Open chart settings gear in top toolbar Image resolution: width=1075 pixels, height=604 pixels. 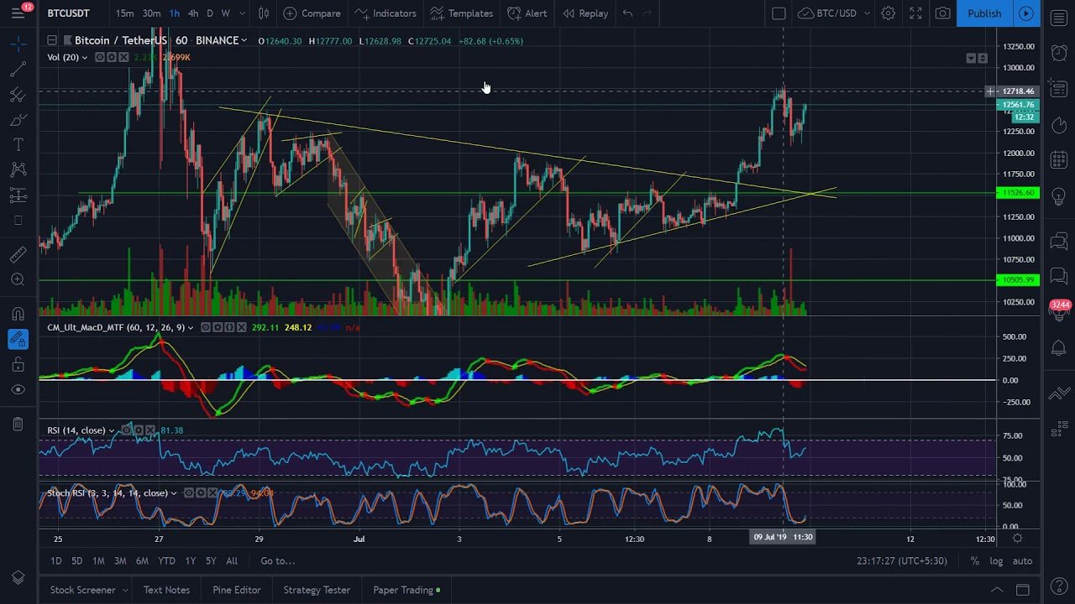click(x=888, y=13)
